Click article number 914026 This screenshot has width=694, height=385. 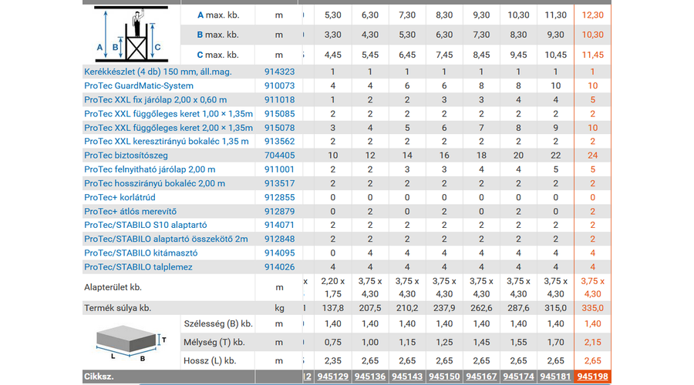point(279,267)
